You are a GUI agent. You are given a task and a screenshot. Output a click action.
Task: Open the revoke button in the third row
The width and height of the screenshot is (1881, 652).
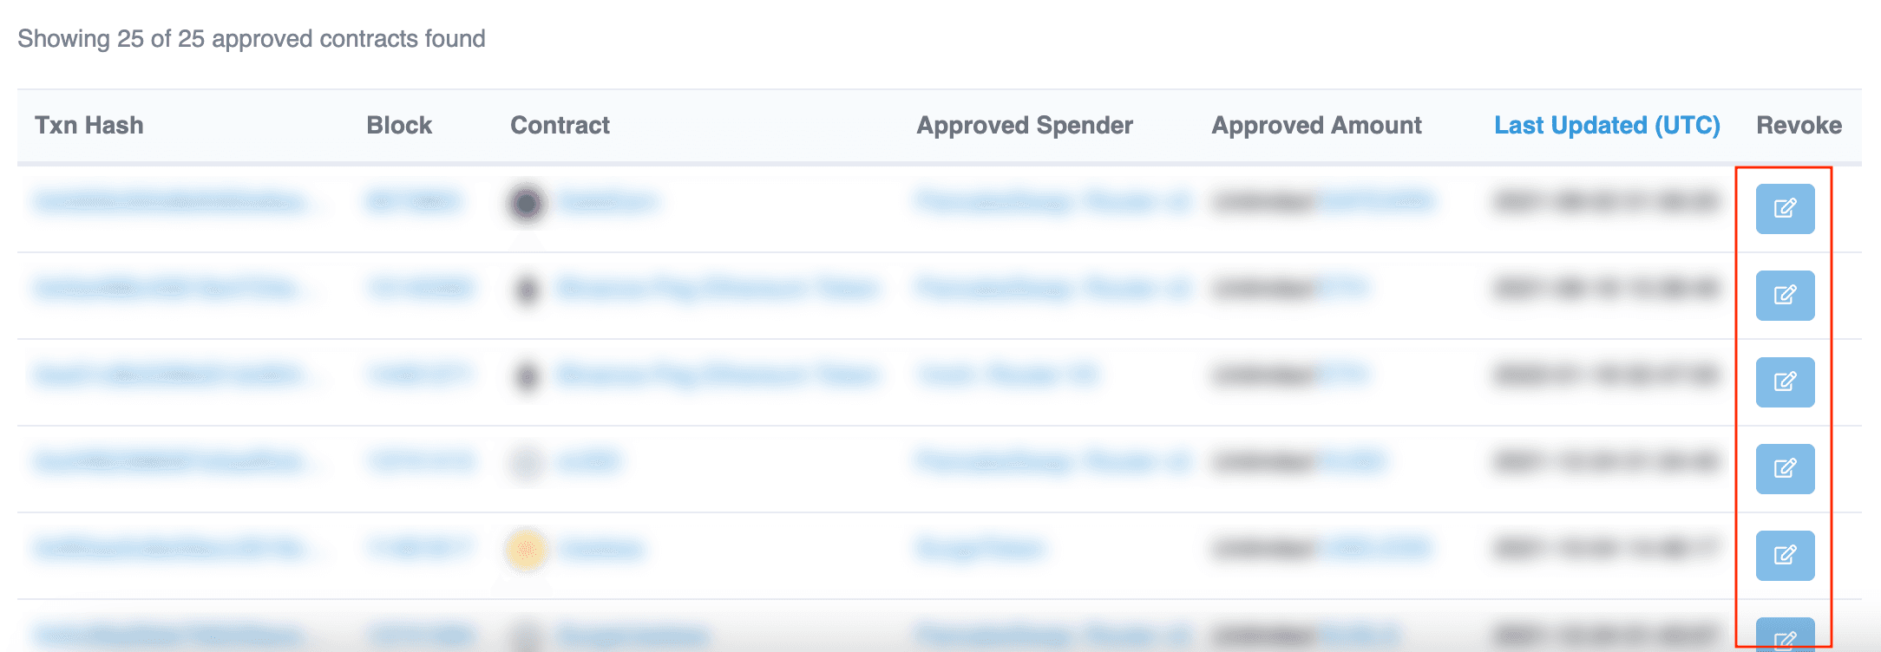(1785, 381)
